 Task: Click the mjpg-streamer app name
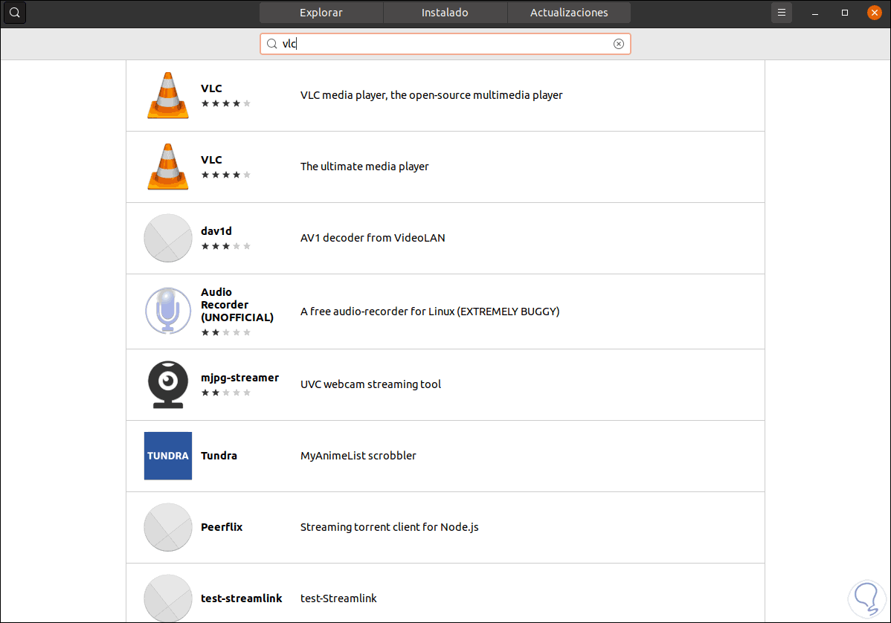tap(239, 378)
